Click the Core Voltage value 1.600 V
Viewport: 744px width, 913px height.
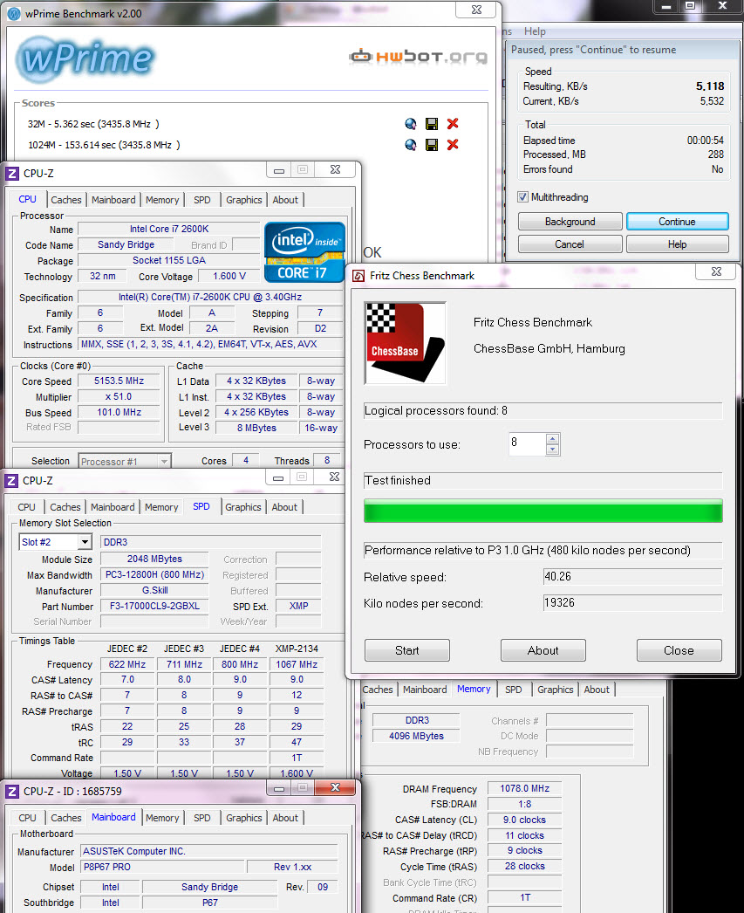229,276
